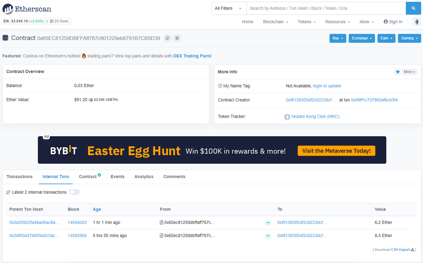The height and width of the screenshot is (263, 423).
Task: Open contract creator address 0xf81383054f2c6223dcf...
Action: [311, 100]
